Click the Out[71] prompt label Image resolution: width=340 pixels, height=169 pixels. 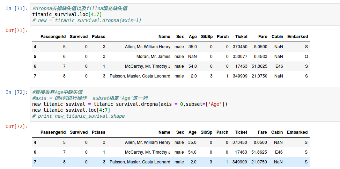17,30
